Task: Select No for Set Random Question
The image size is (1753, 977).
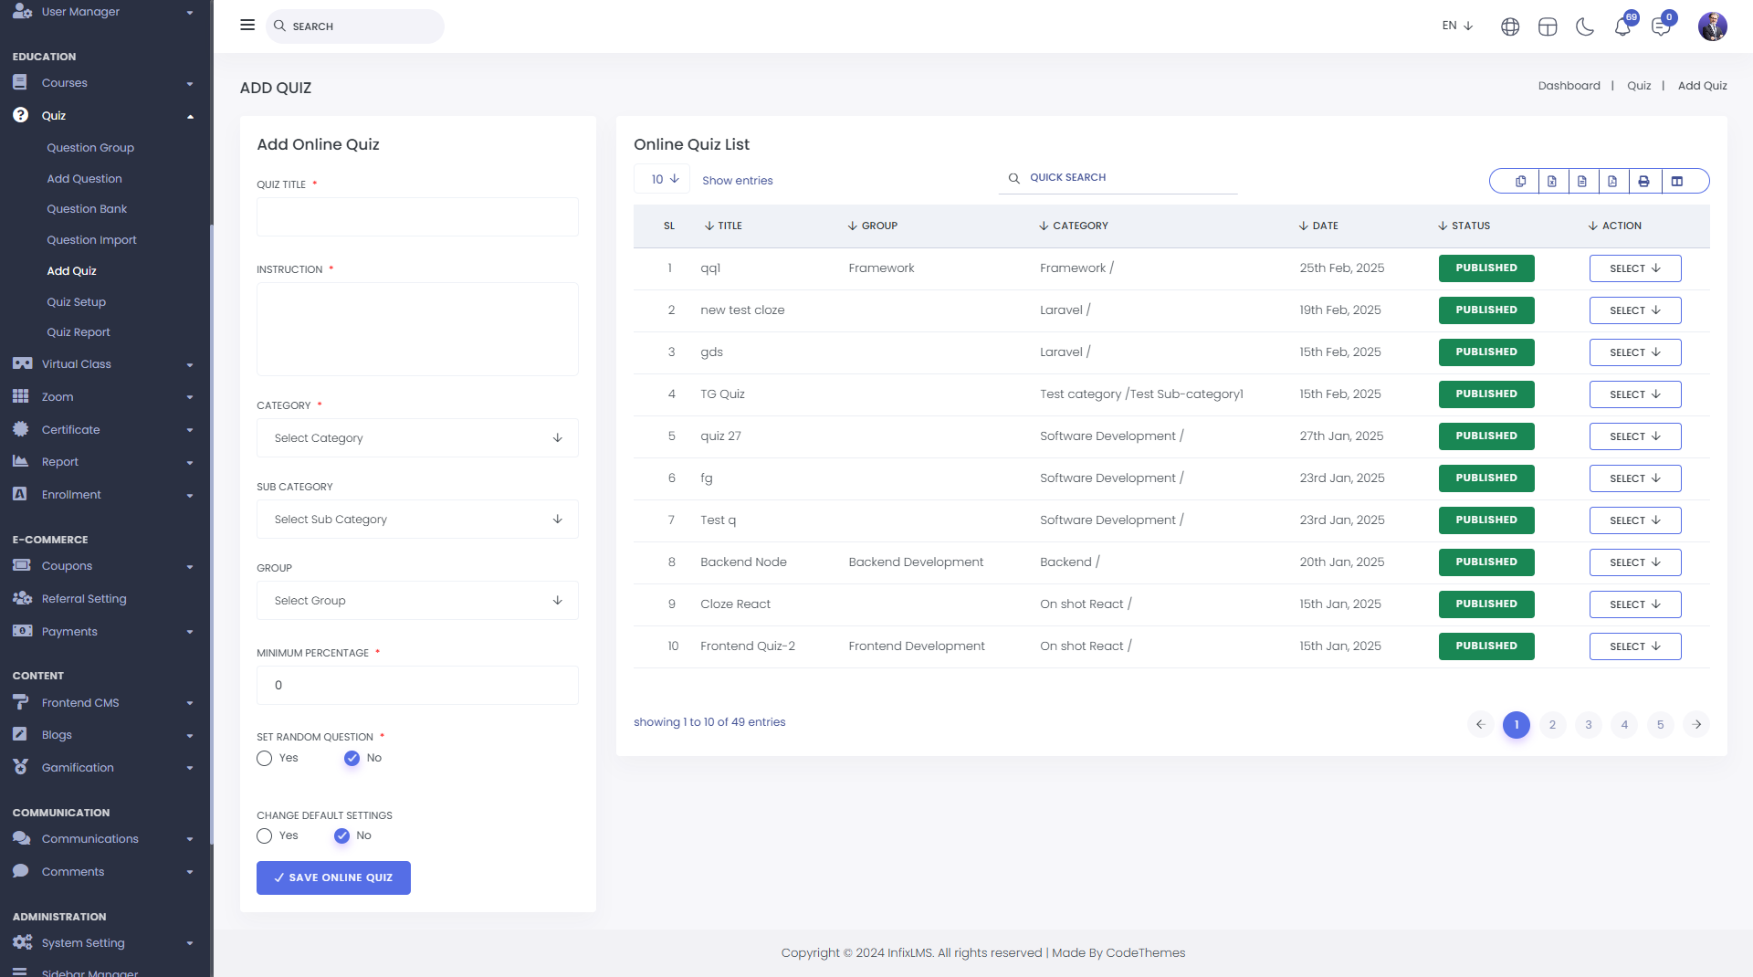Action: 352,758
